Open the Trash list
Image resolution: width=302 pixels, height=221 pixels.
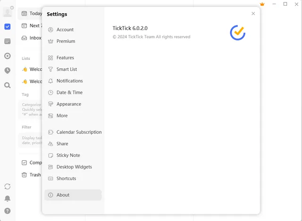(30, 175)
